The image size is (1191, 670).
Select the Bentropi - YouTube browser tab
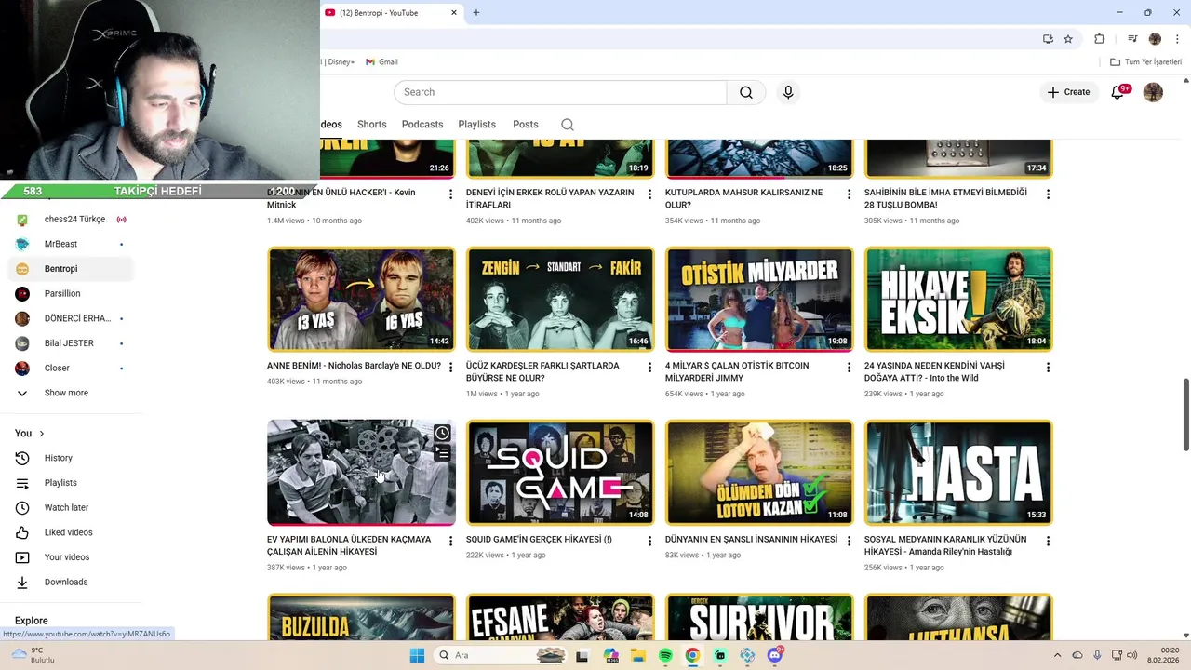391,13
